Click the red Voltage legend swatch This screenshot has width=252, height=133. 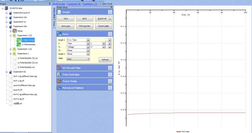point(179,131)
